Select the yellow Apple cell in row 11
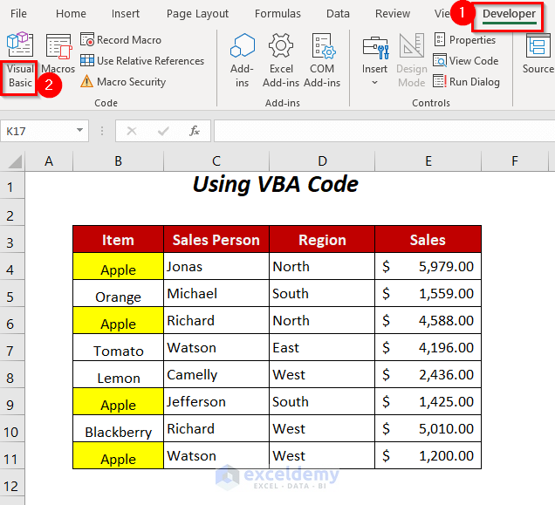Image resolution: width=555 pixels, height=505 pixels. 118,455
